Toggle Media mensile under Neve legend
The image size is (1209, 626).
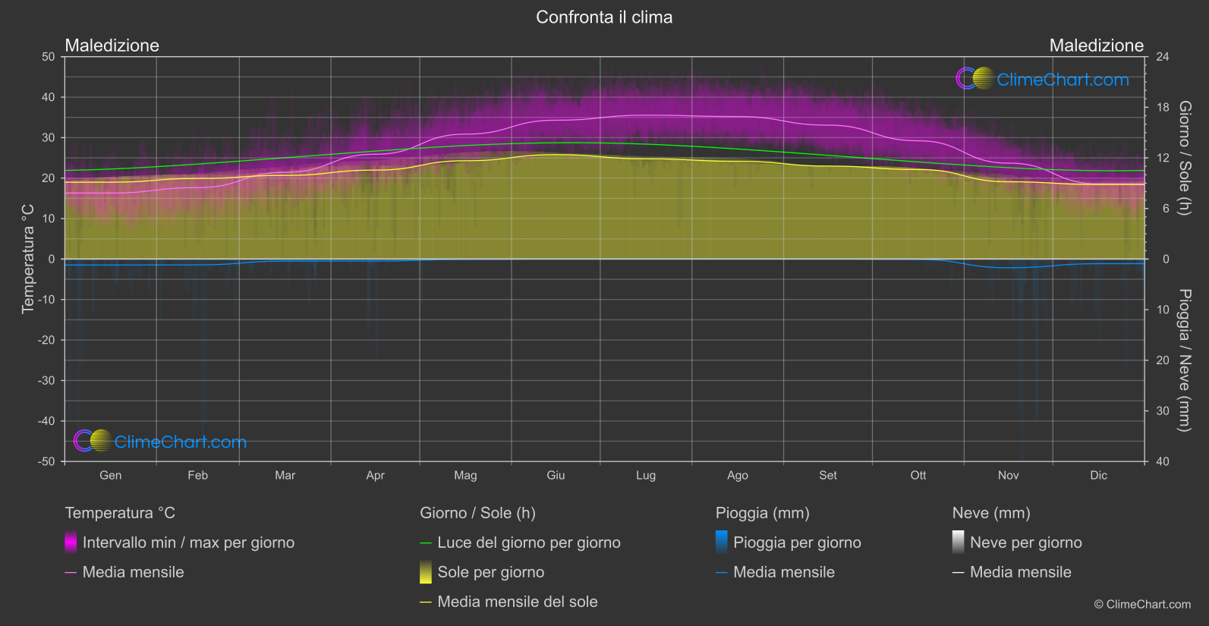point(1021,572)
